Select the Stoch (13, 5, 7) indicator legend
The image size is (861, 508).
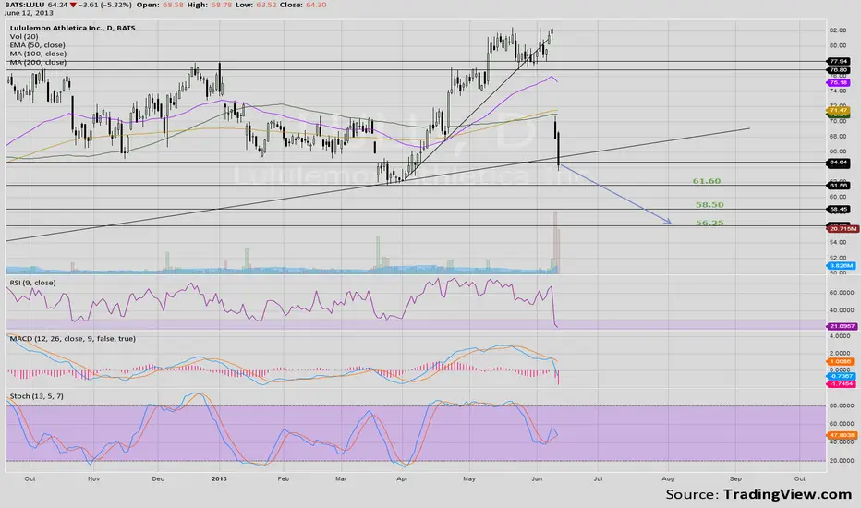36,396
